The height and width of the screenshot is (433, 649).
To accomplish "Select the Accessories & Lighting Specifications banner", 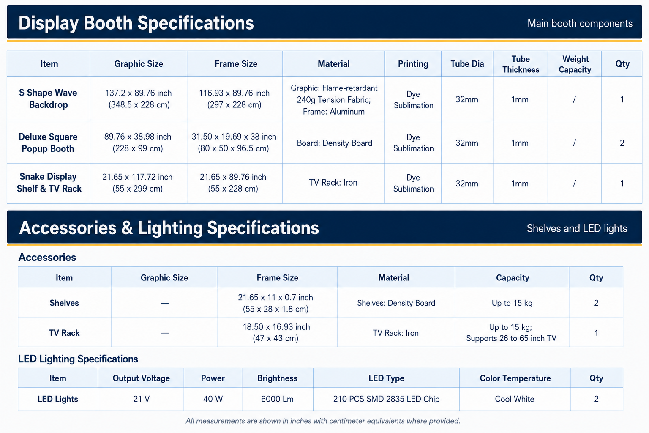I will pyautogui.click(x=324, y=227).
